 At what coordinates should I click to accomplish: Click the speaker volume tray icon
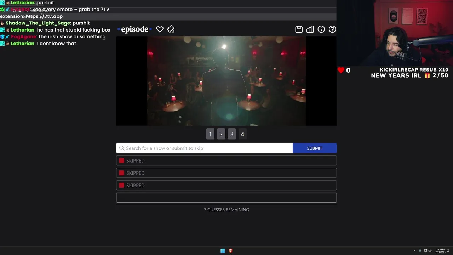pyautogui.click(x=430, y=251)
